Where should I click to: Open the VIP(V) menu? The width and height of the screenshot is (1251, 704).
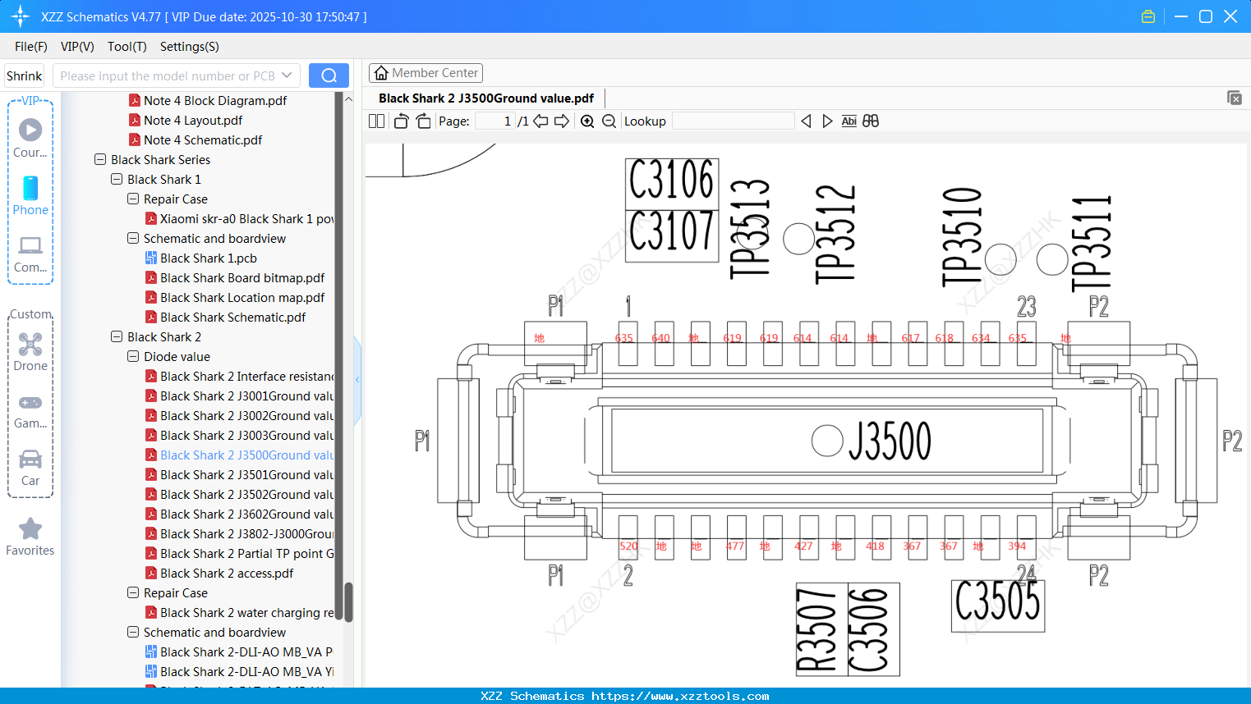(77, 47)
